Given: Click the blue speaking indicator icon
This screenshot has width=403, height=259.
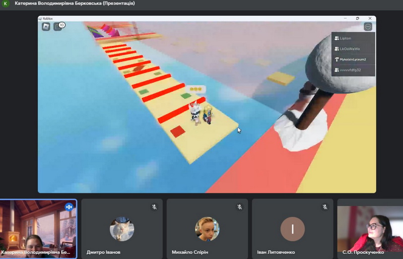Looking at the screenshot, I should [69, 207].
